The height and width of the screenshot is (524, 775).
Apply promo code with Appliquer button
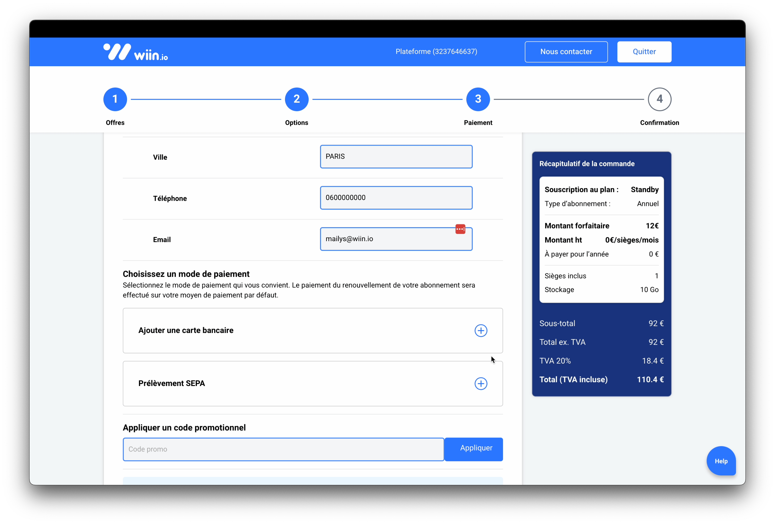pos(473,449)
